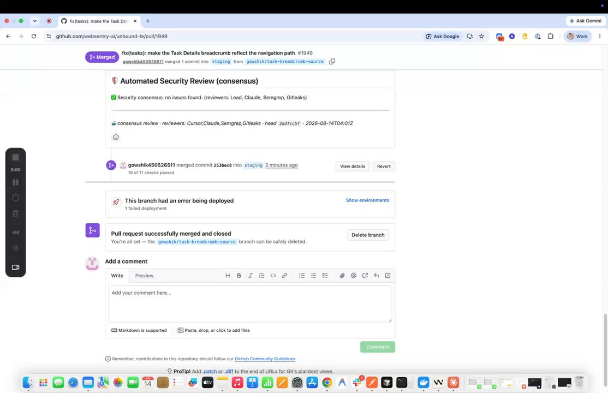The width and height of the screenshot is (608, 393).
Task: Reference an issue or pull request icon
Action: (x=365, y=276)
